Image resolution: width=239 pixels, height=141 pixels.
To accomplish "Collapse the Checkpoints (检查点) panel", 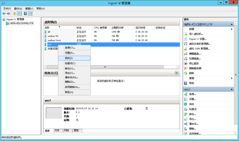I will 176,73.
